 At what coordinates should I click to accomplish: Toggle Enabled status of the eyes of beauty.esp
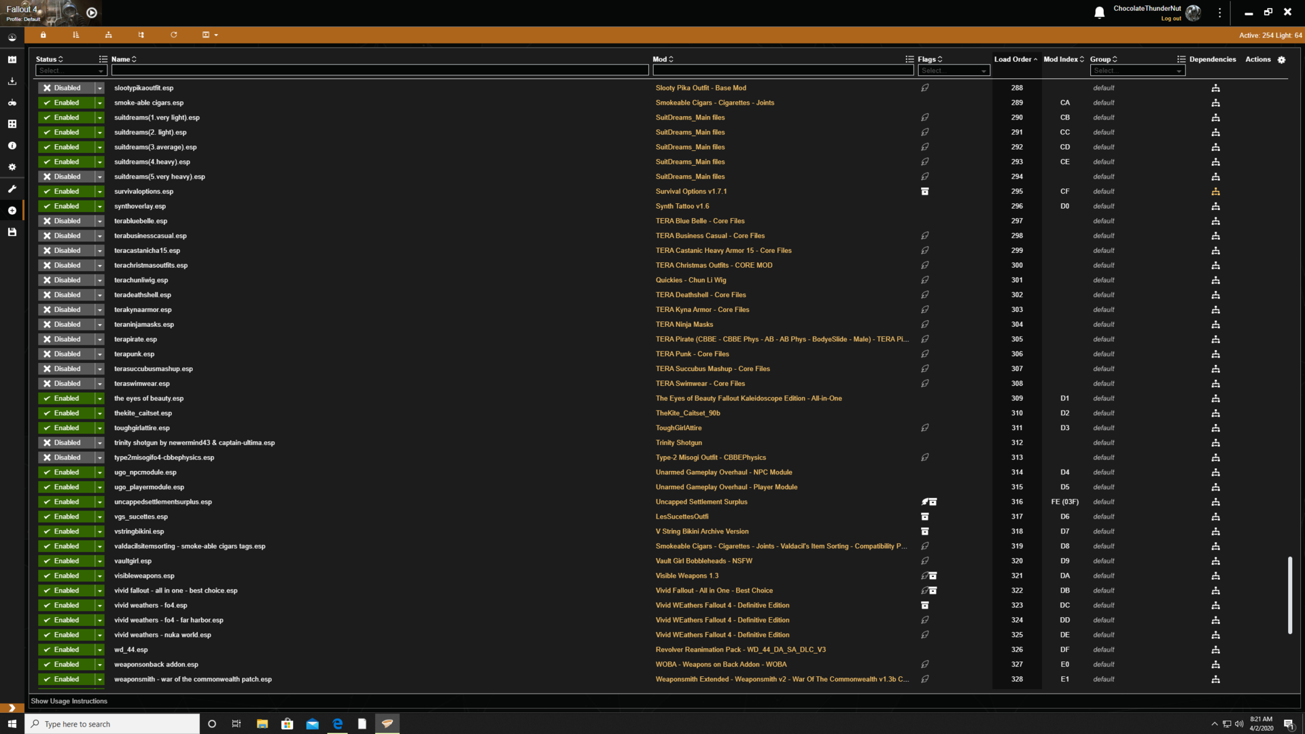[66, 399]
